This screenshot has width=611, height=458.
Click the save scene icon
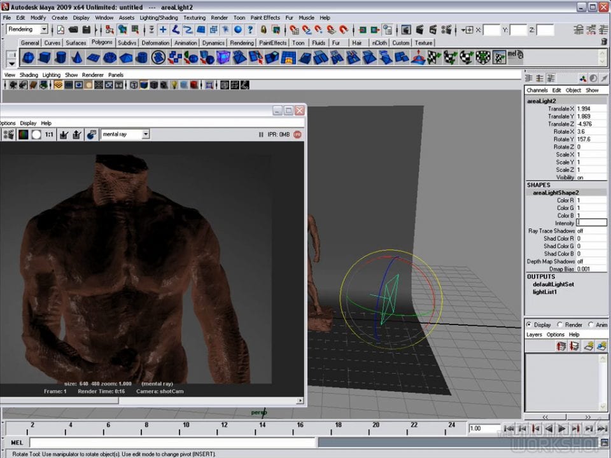coord(85,29)
